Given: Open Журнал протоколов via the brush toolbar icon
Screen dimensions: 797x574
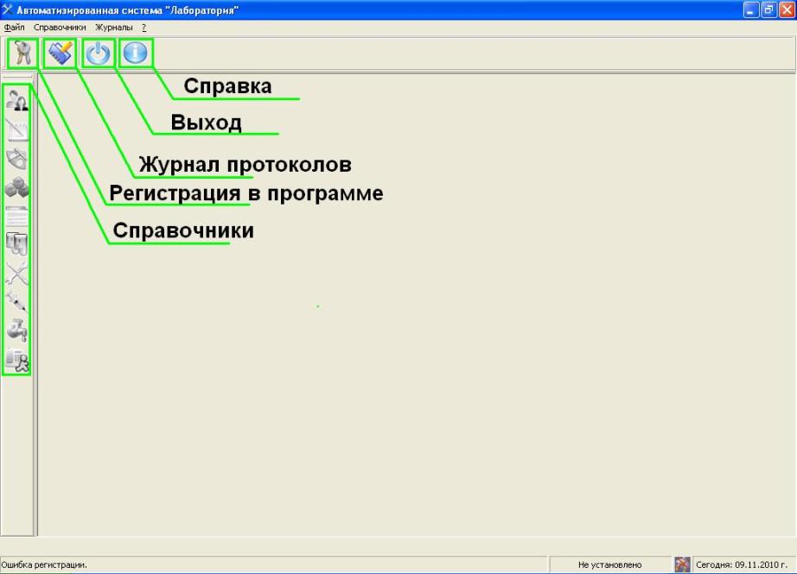Looking at the screenshot, I should (x=59, y=53).
